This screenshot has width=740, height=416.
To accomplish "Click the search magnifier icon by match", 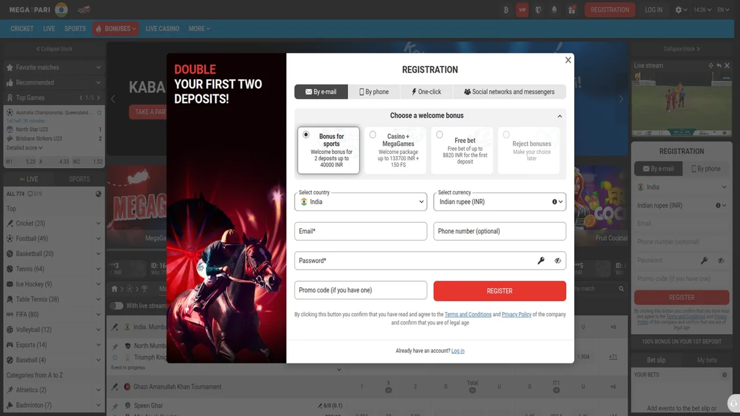I will pos(621,289).
